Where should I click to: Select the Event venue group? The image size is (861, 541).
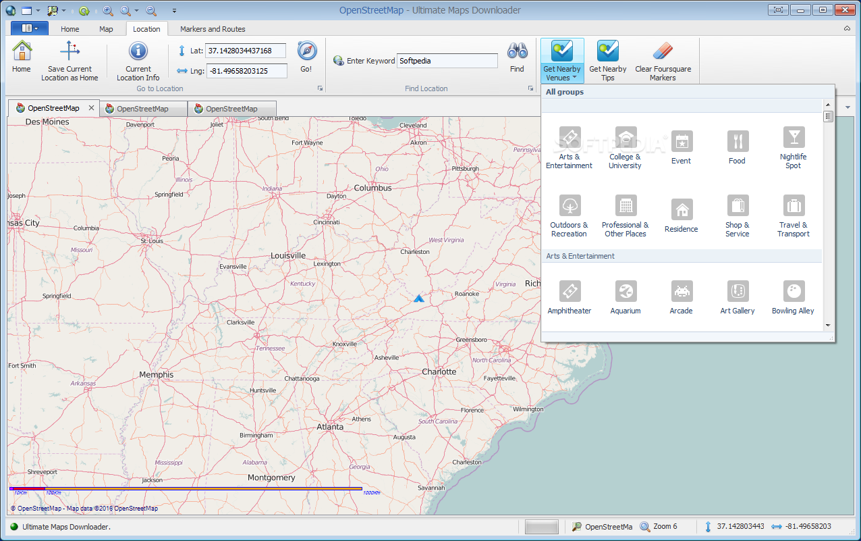(682, 148)
